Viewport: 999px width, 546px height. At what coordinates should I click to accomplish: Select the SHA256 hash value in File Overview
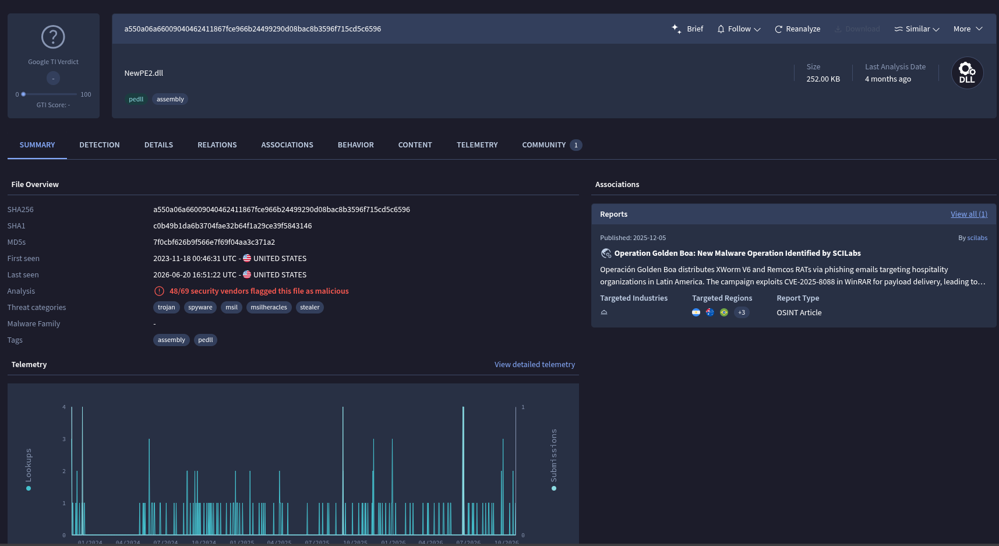(x=281, y=210)
